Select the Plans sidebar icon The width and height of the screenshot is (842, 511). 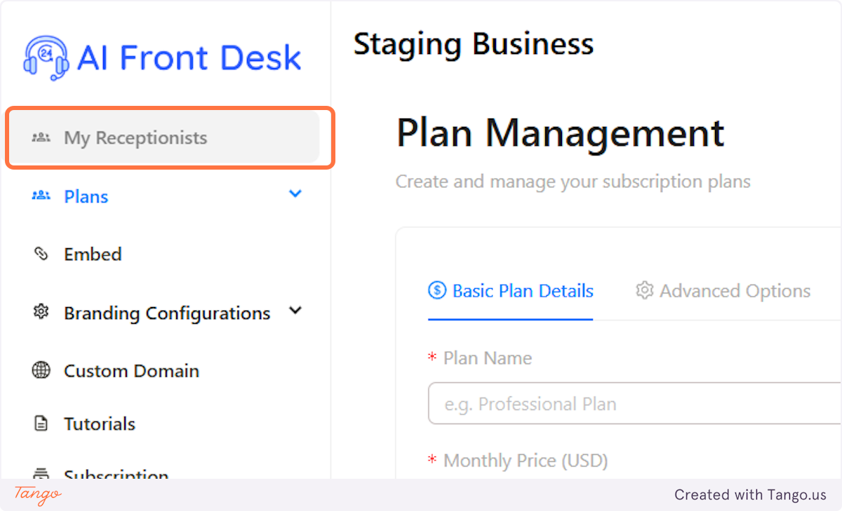coord(41,196)
